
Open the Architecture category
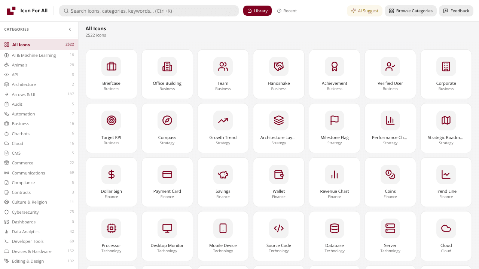pos(39,84)
